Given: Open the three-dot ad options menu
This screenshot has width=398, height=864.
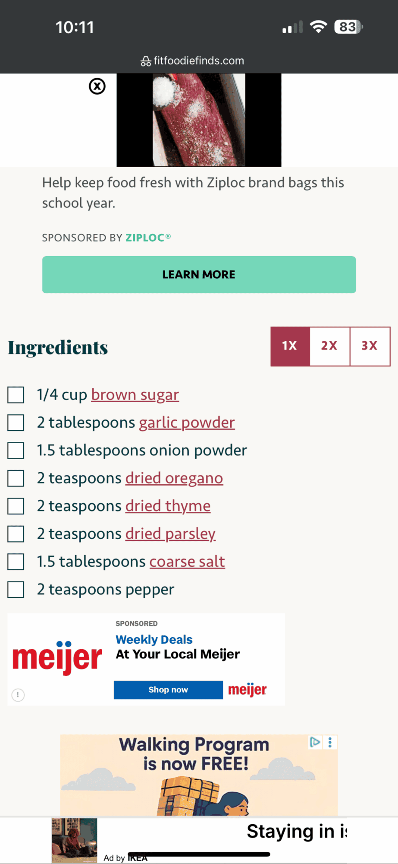Looking at the screenshot, I should point(330,742).
